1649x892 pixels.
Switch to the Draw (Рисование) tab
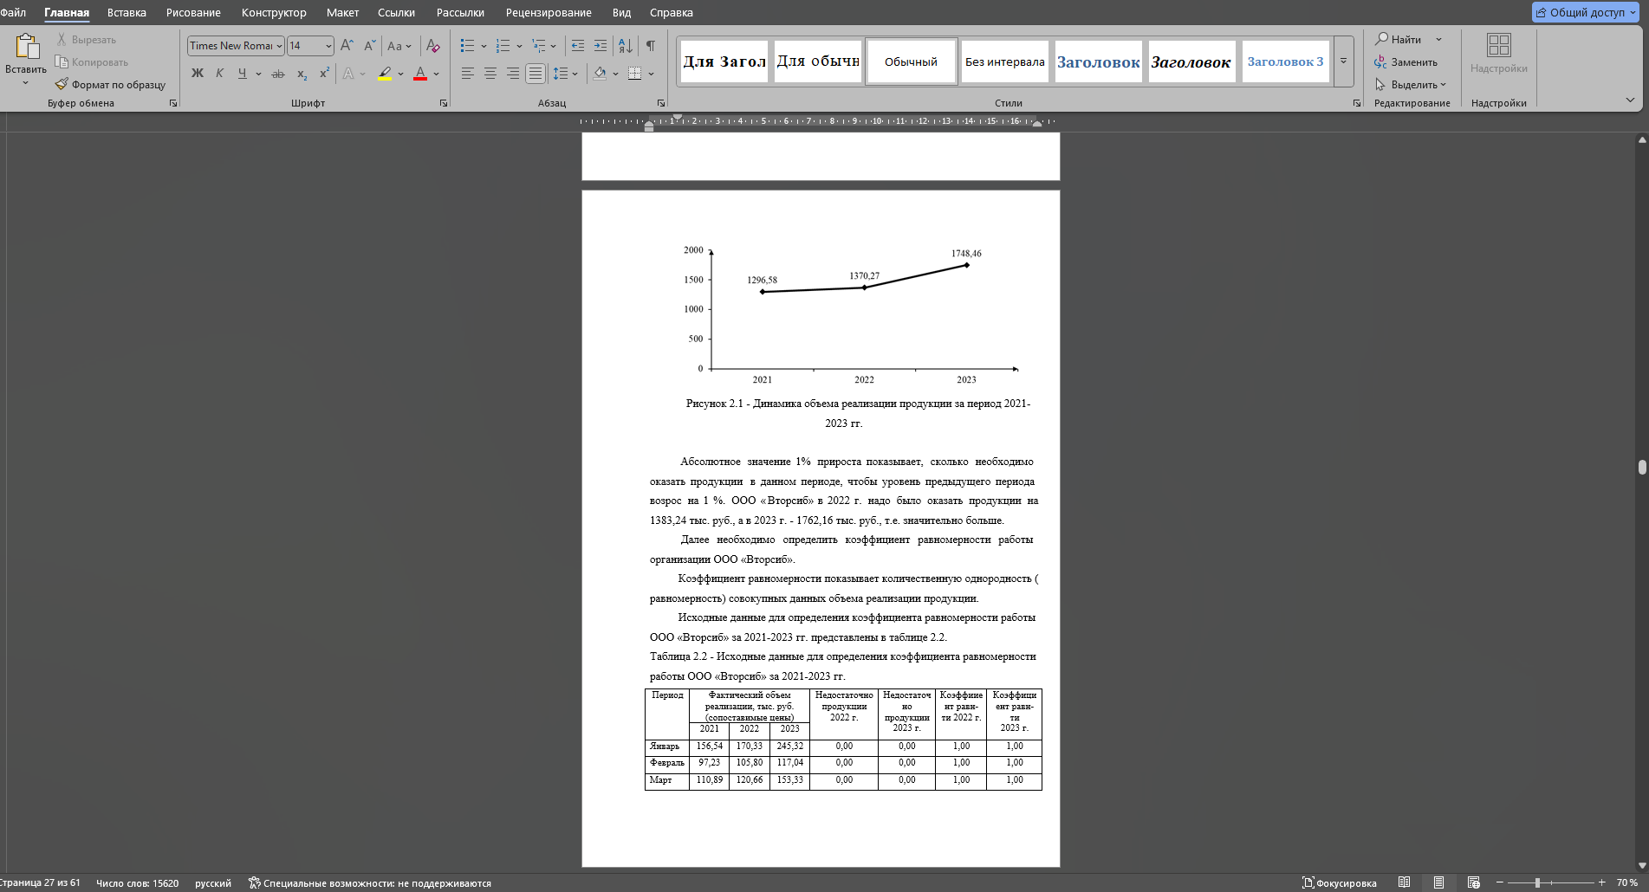click(x=193, y=12)
